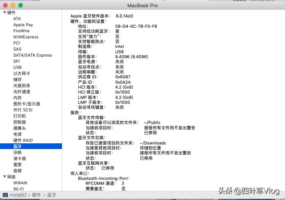Image resolution: width=285 pixels, height=200 pixels.
Task: Select 硬件 RAID in the sidebar
Action: click(x=23, y=140)
